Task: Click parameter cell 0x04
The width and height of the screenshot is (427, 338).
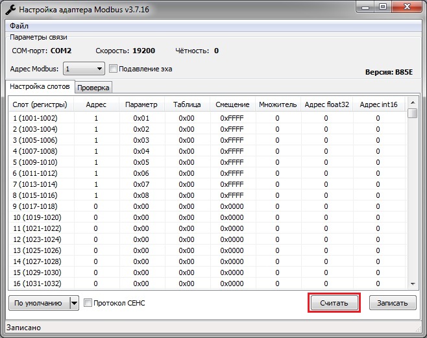Action: [141, 151]
